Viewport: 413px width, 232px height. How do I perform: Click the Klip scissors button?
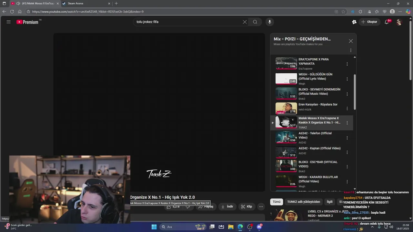[x=247, y=207]
